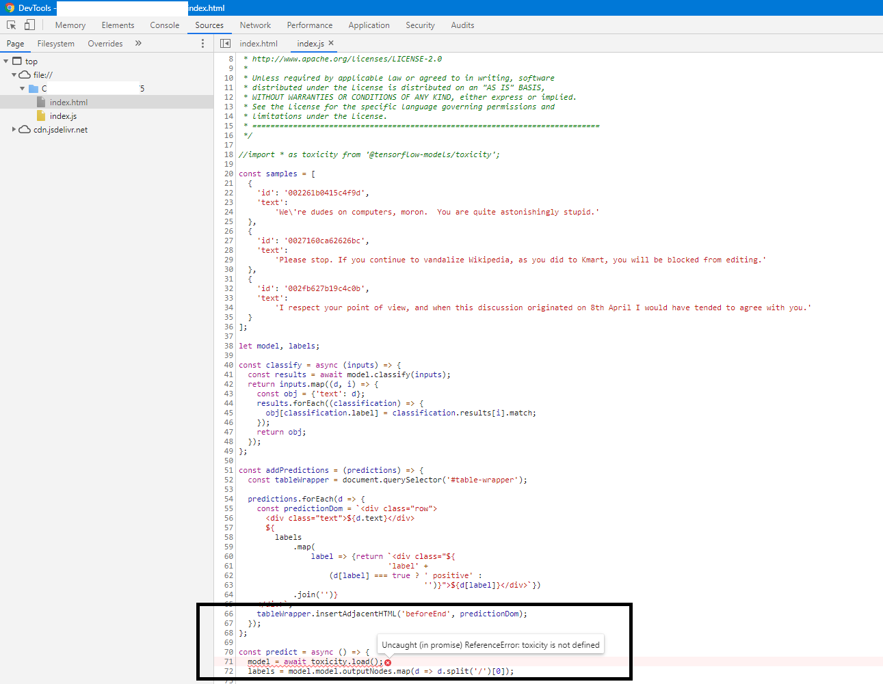Select the Page navigator tab
This screenshot has height=684, width=883.
[x=16, y=44]
